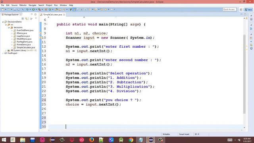Click the Open Perspective icon near Java

(241, 10)
